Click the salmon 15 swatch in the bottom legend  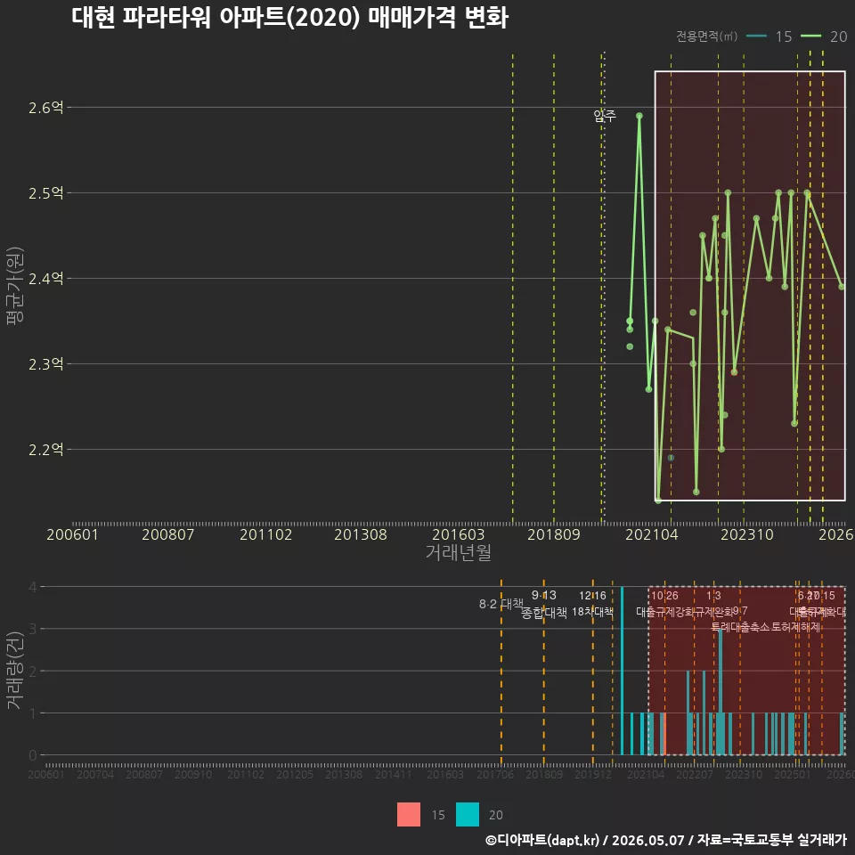409,815
